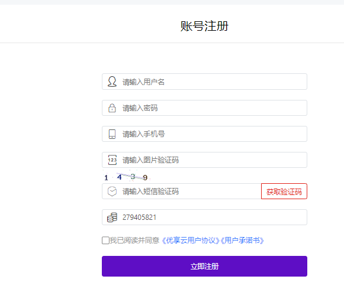Click the padlock icon beside the password field

point(112,108)
